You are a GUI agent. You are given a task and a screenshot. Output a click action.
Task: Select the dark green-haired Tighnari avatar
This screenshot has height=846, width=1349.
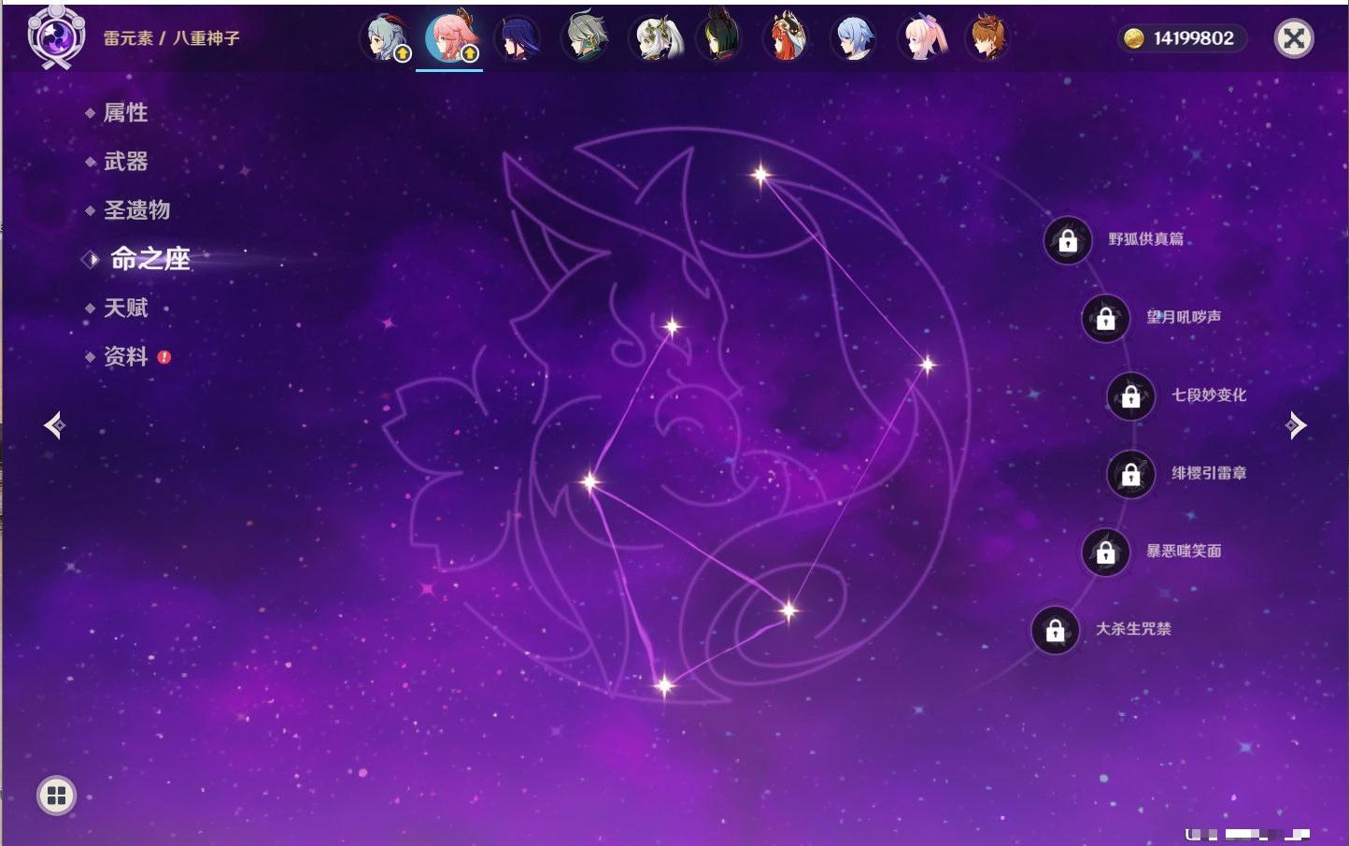720,37
